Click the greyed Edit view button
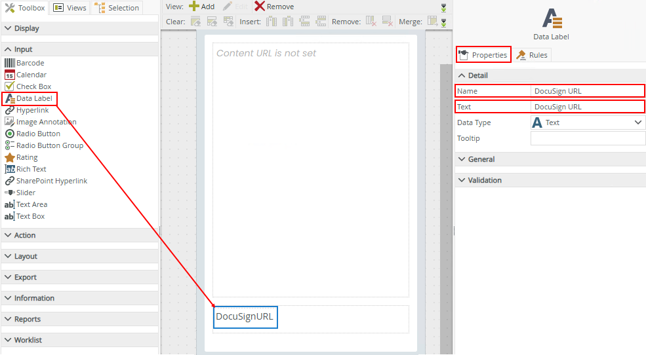 (235, 7)
